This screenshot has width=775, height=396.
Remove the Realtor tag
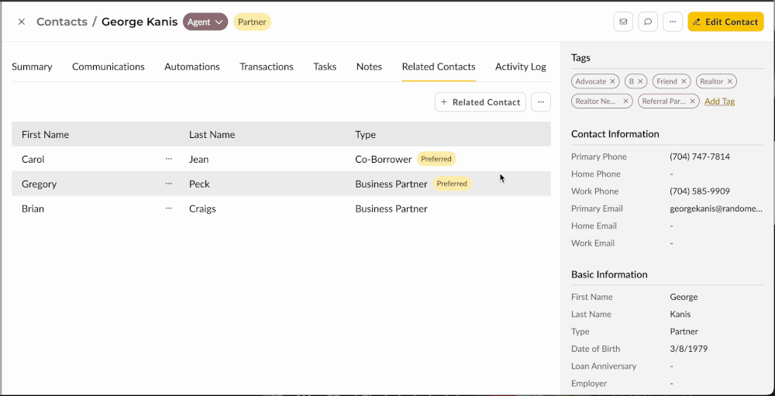(x=730, y=81)
